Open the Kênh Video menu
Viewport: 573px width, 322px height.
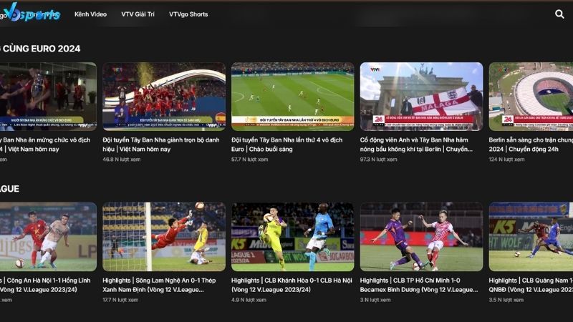coord(91,14)
